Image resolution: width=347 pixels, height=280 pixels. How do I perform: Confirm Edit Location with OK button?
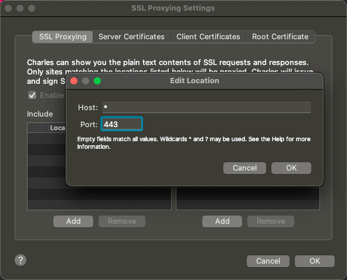click(x=291, y=168)
